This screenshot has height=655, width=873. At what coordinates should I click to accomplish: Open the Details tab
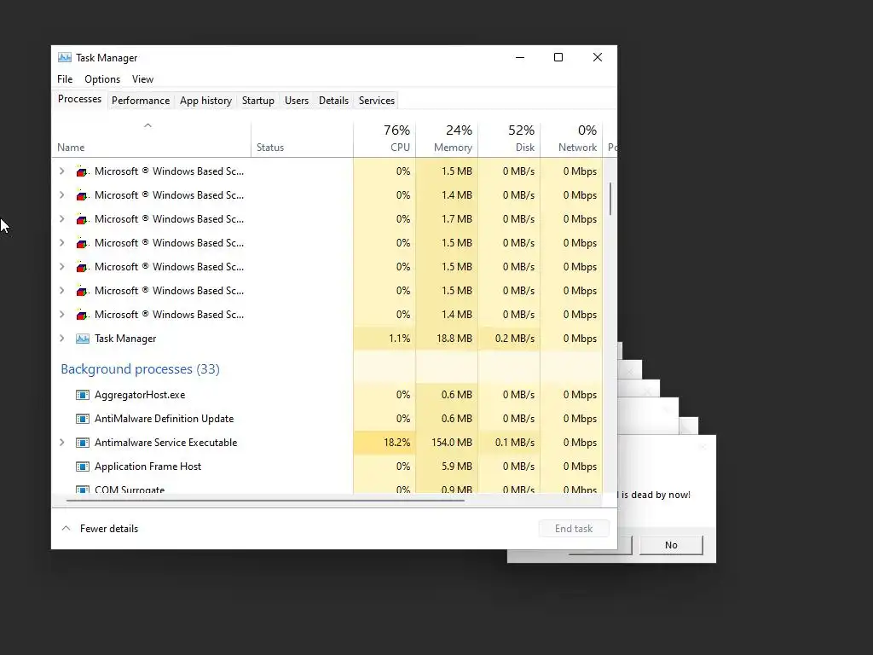[x=333, y=101]
